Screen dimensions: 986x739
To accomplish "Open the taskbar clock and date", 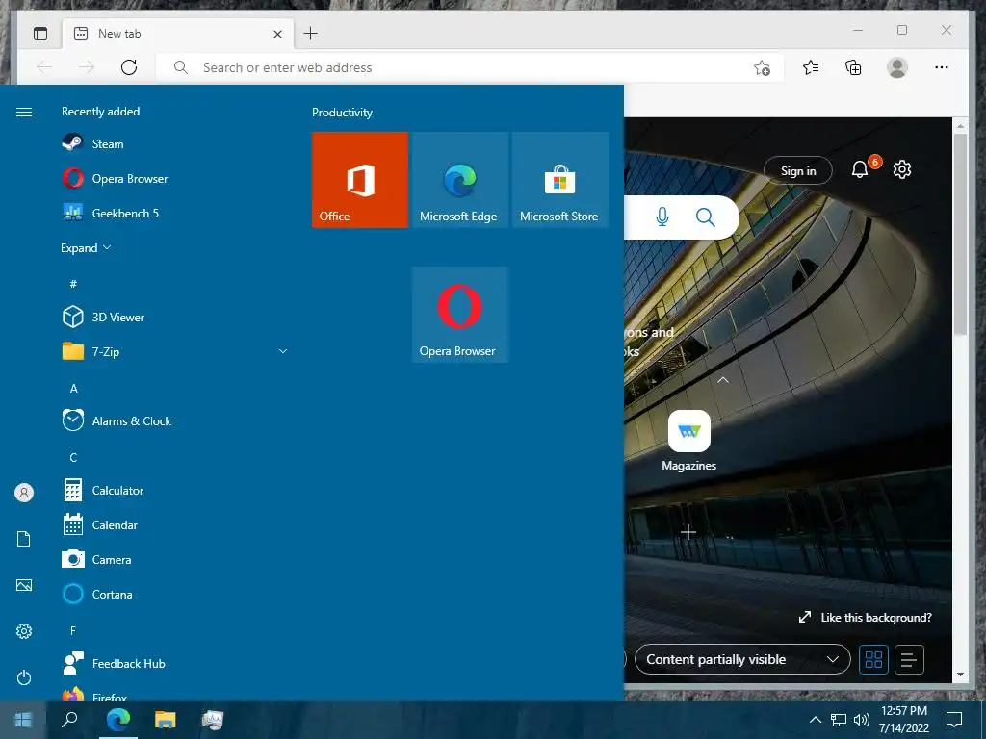I will (x=903, y=720).
